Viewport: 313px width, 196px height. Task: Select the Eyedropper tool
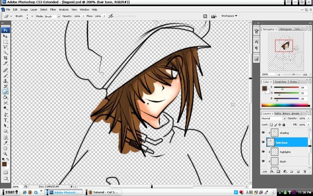click(5, 143)
